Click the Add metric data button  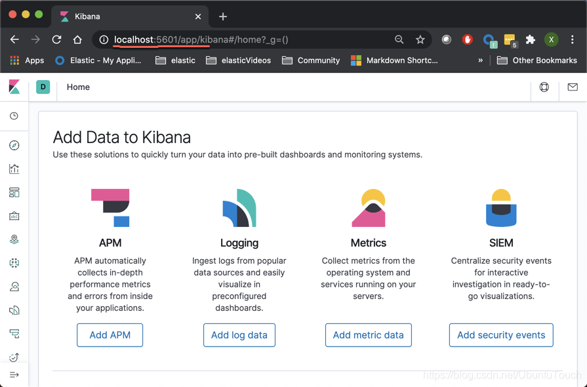point(369,335)
